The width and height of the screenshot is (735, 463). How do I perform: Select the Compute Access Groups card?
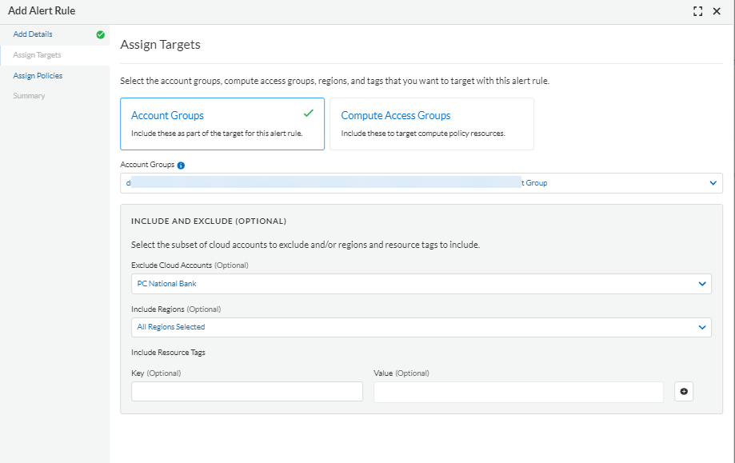[x=432, y=124]
